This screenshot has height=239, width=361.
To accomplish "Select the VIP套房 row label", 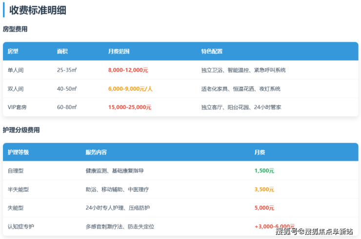I will coord(18,107).
